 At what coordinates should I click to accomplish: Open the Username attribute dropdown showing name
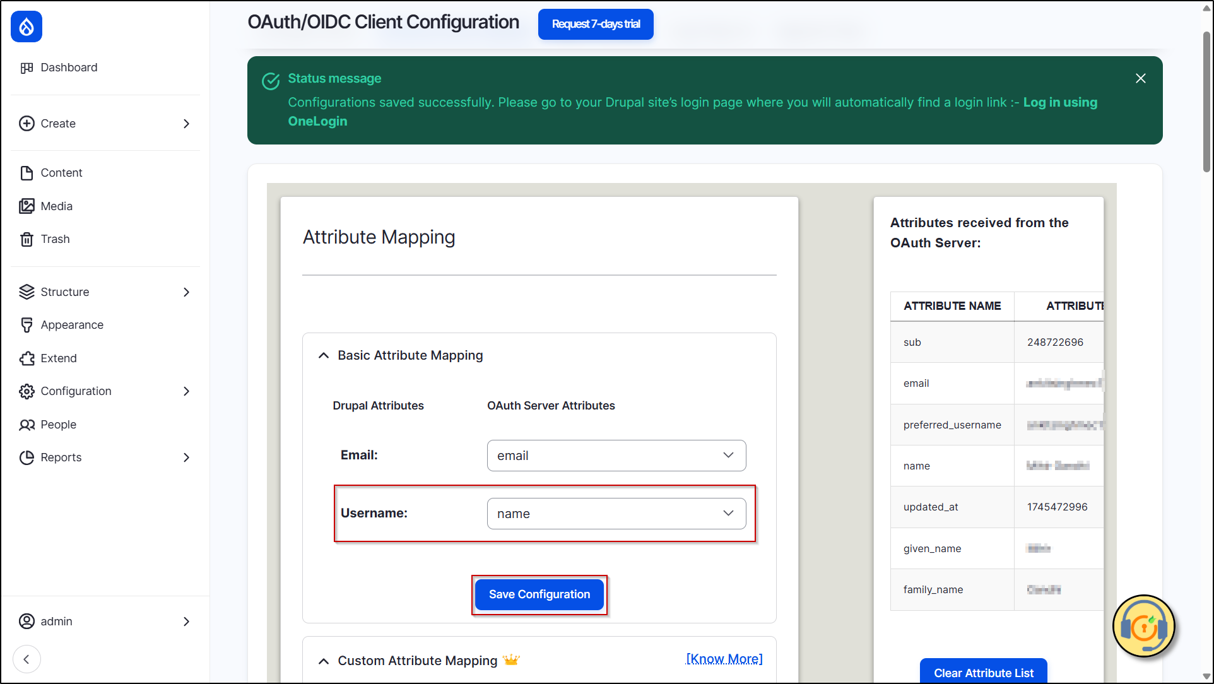coord(616,513)
